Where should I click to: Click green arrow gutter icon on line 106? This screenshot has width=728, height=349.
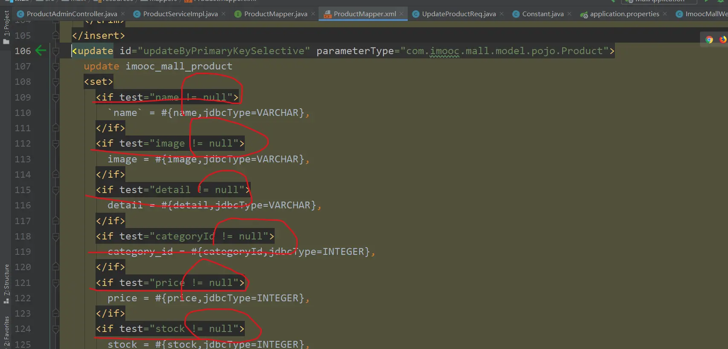(x=41, y=51)
